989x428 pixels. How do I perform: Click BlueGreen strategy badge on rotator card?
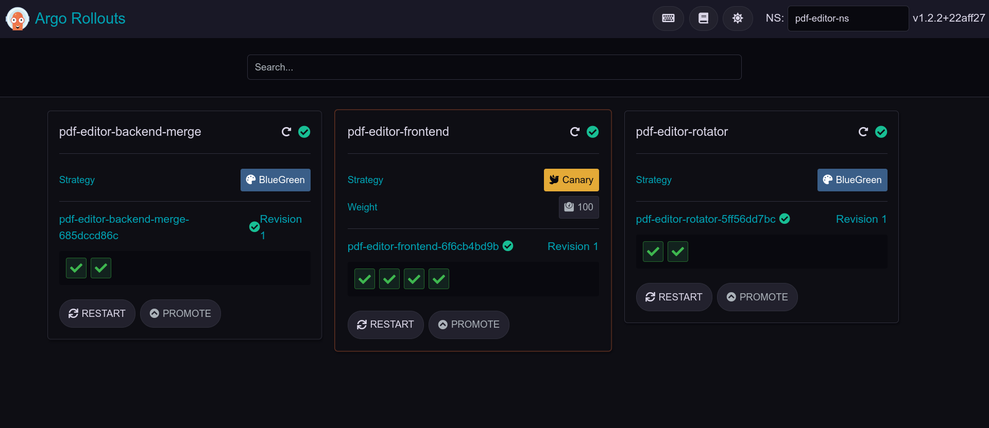(852, 180)
